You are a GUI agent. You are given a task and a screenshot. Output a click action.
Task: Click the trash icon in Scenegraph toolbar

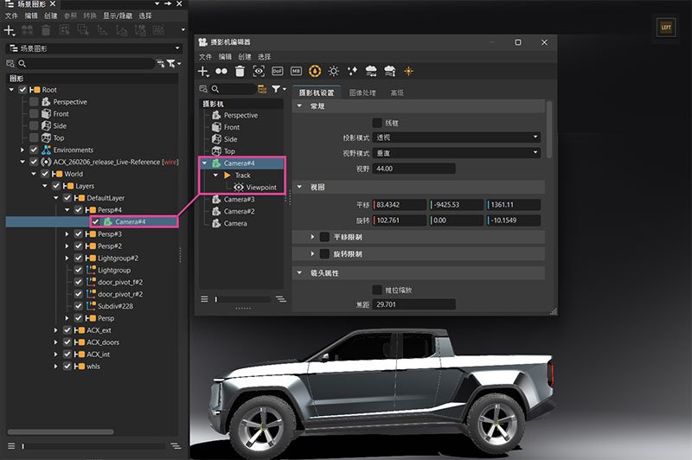point(46,30)
